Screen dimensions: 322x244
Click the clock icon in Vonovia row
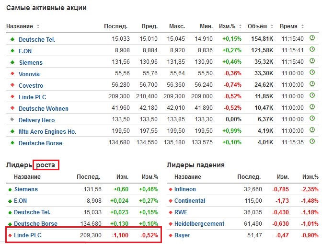[x=312, y=72]
